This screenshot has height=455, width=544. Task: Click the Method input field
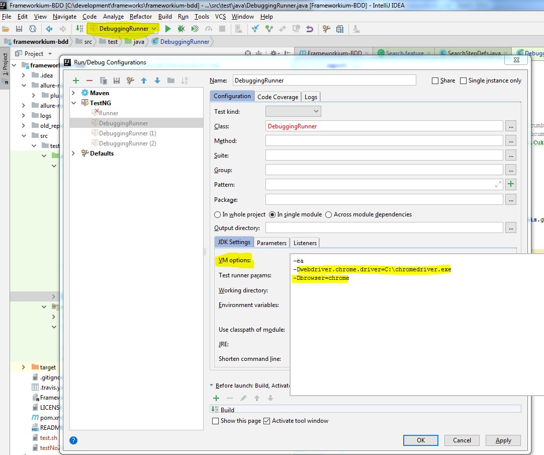384,140
